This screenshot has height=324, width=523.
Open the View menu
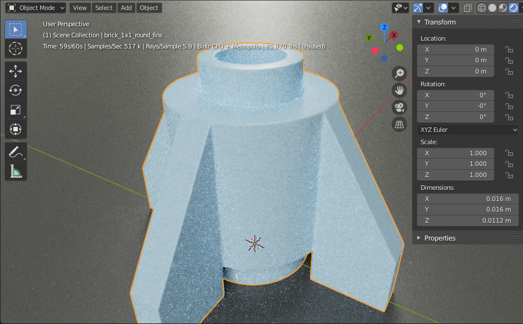(80, 8)
